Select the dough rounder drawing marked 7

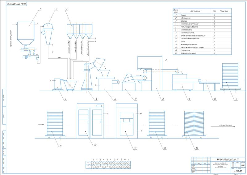(129, 82)
